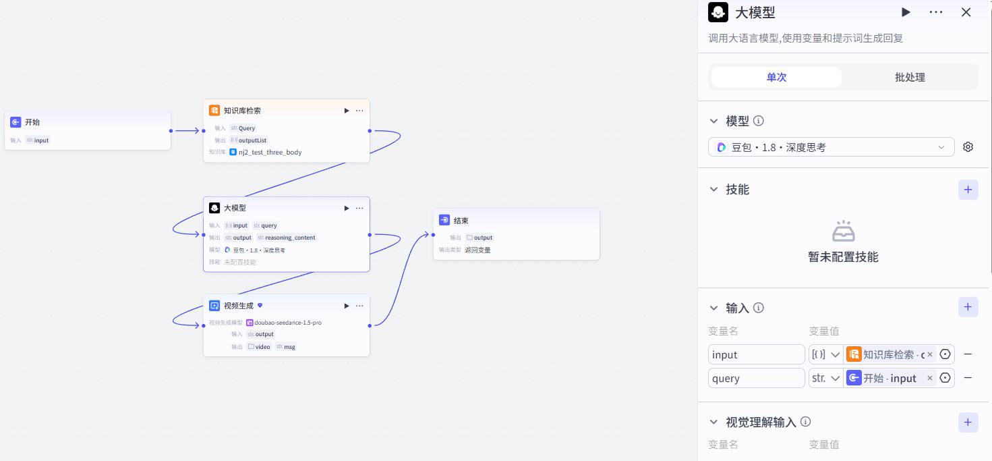Click the play icon in the 大模型 panel header
The height and width of the screenshot is (461, 992).
[906, 12]
